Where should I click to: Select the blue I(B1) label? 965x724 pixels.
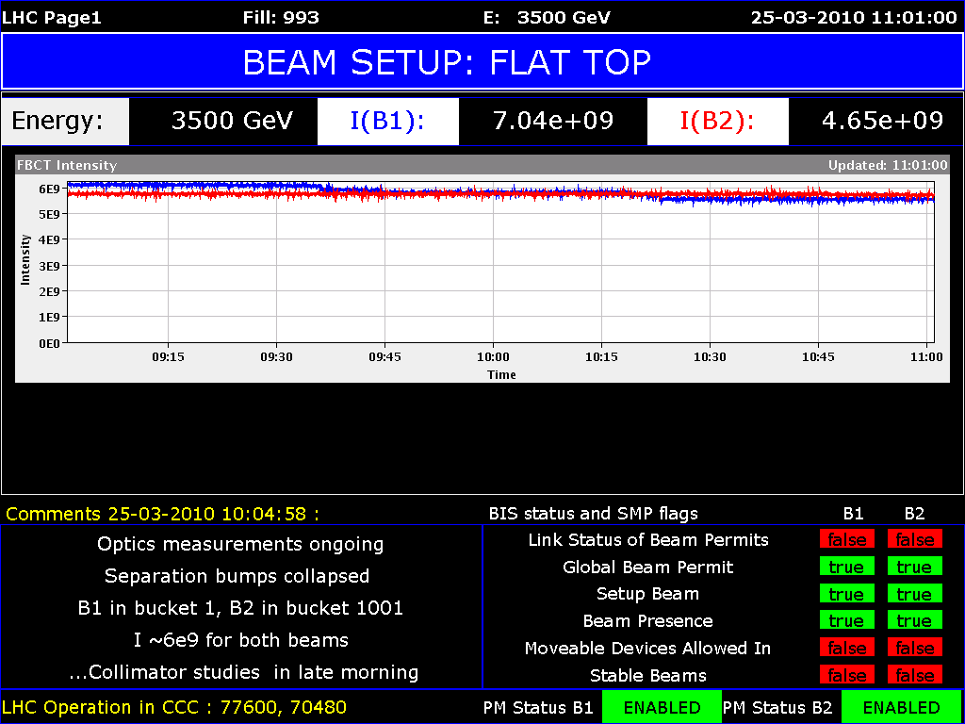pyautogui.click(x=387, y=121)
